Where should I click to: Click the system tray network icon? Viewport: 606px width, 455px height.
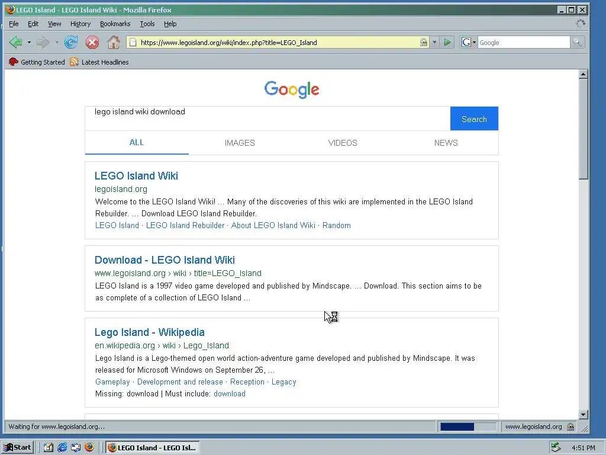(556, 447)
